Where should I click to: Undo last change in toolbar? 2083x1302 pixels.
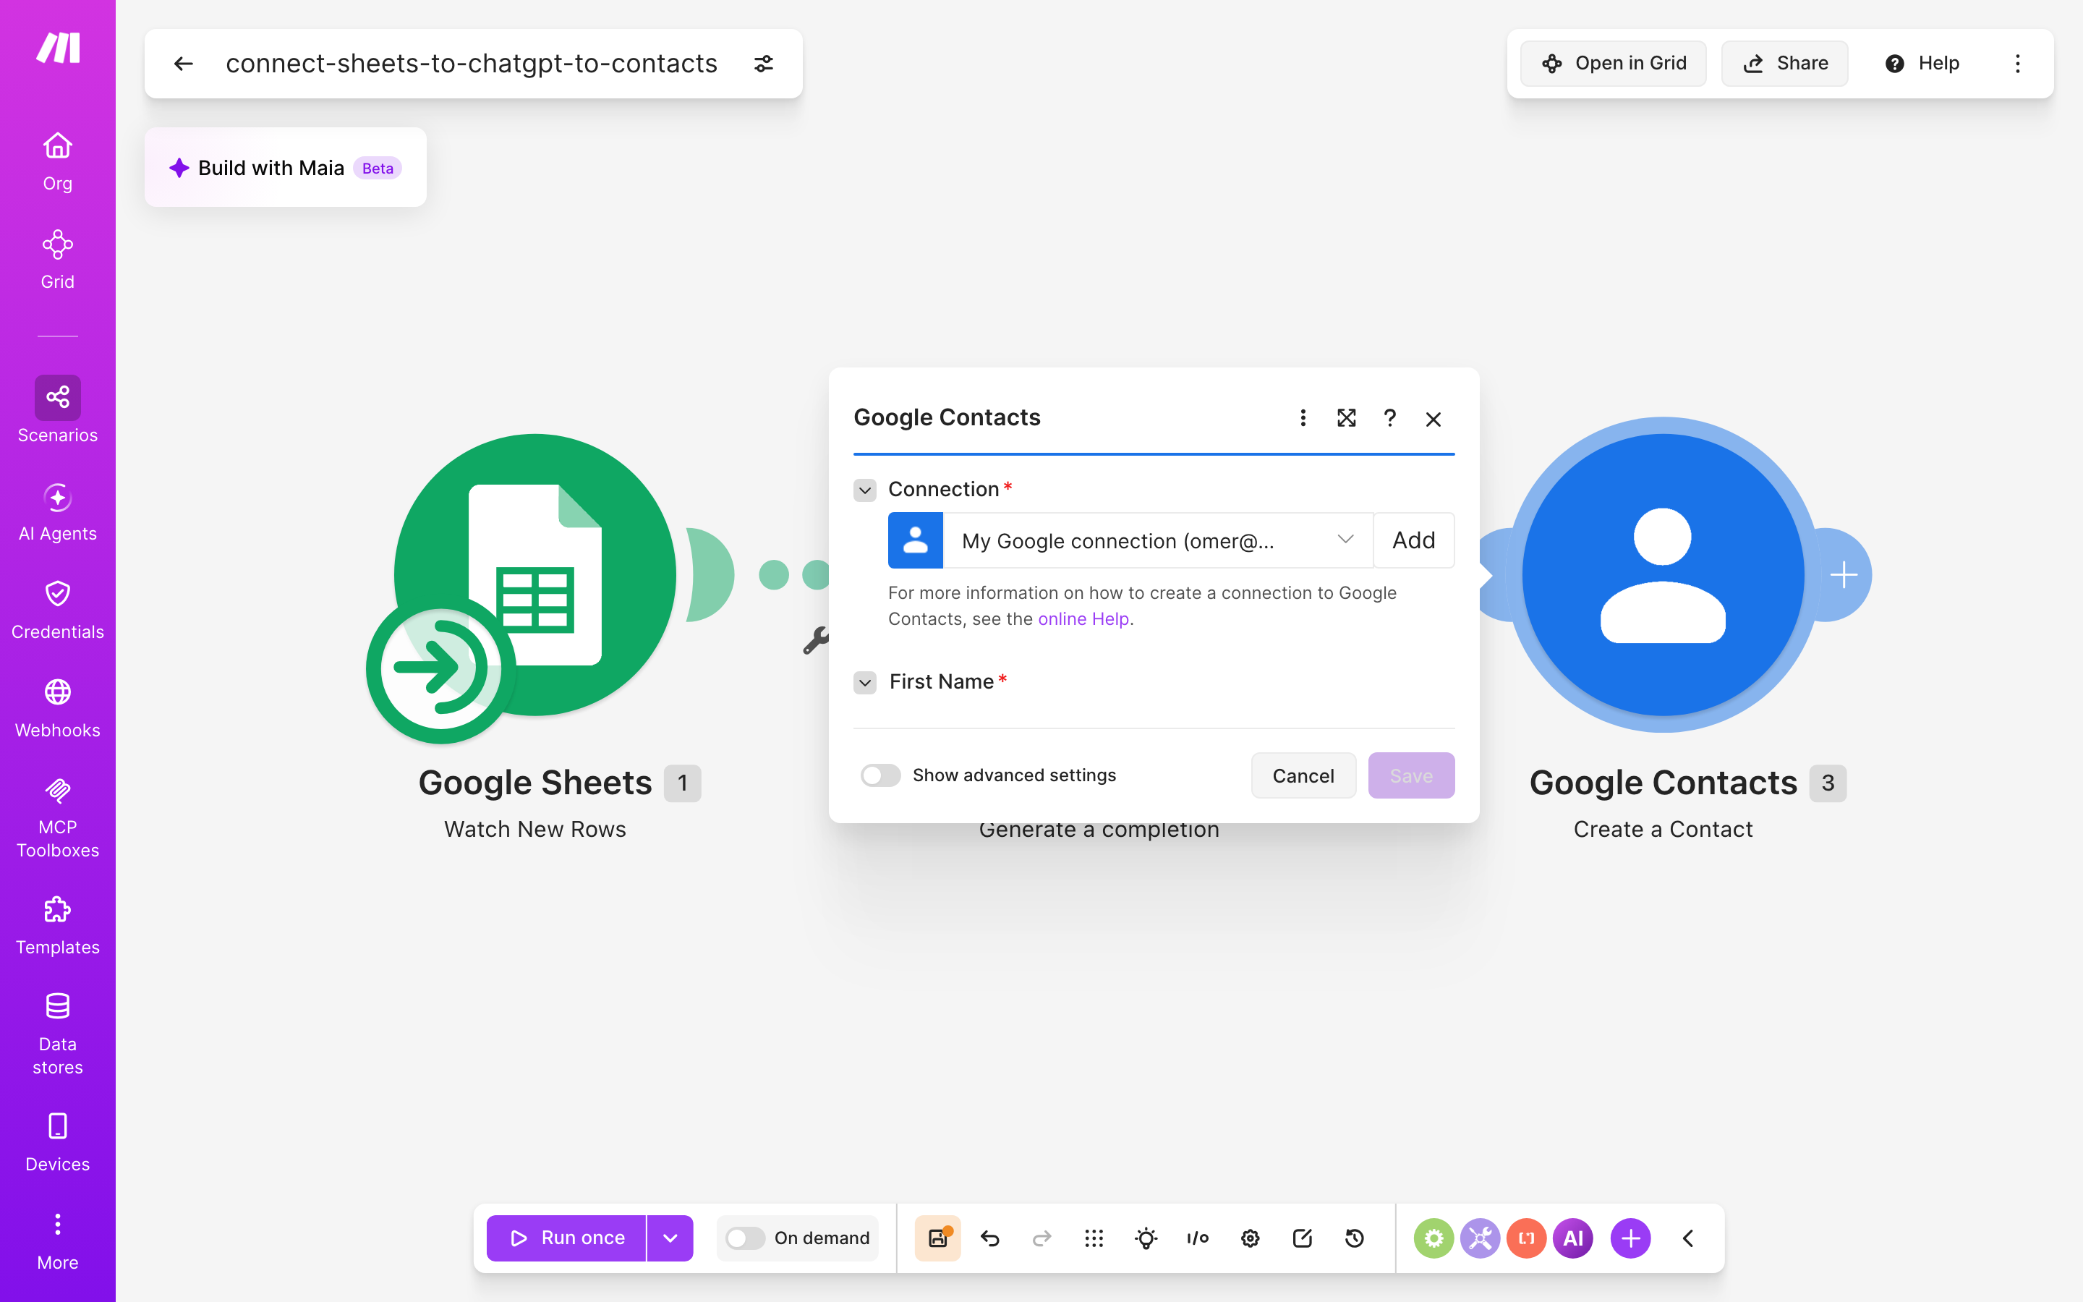coord(990,1238)
